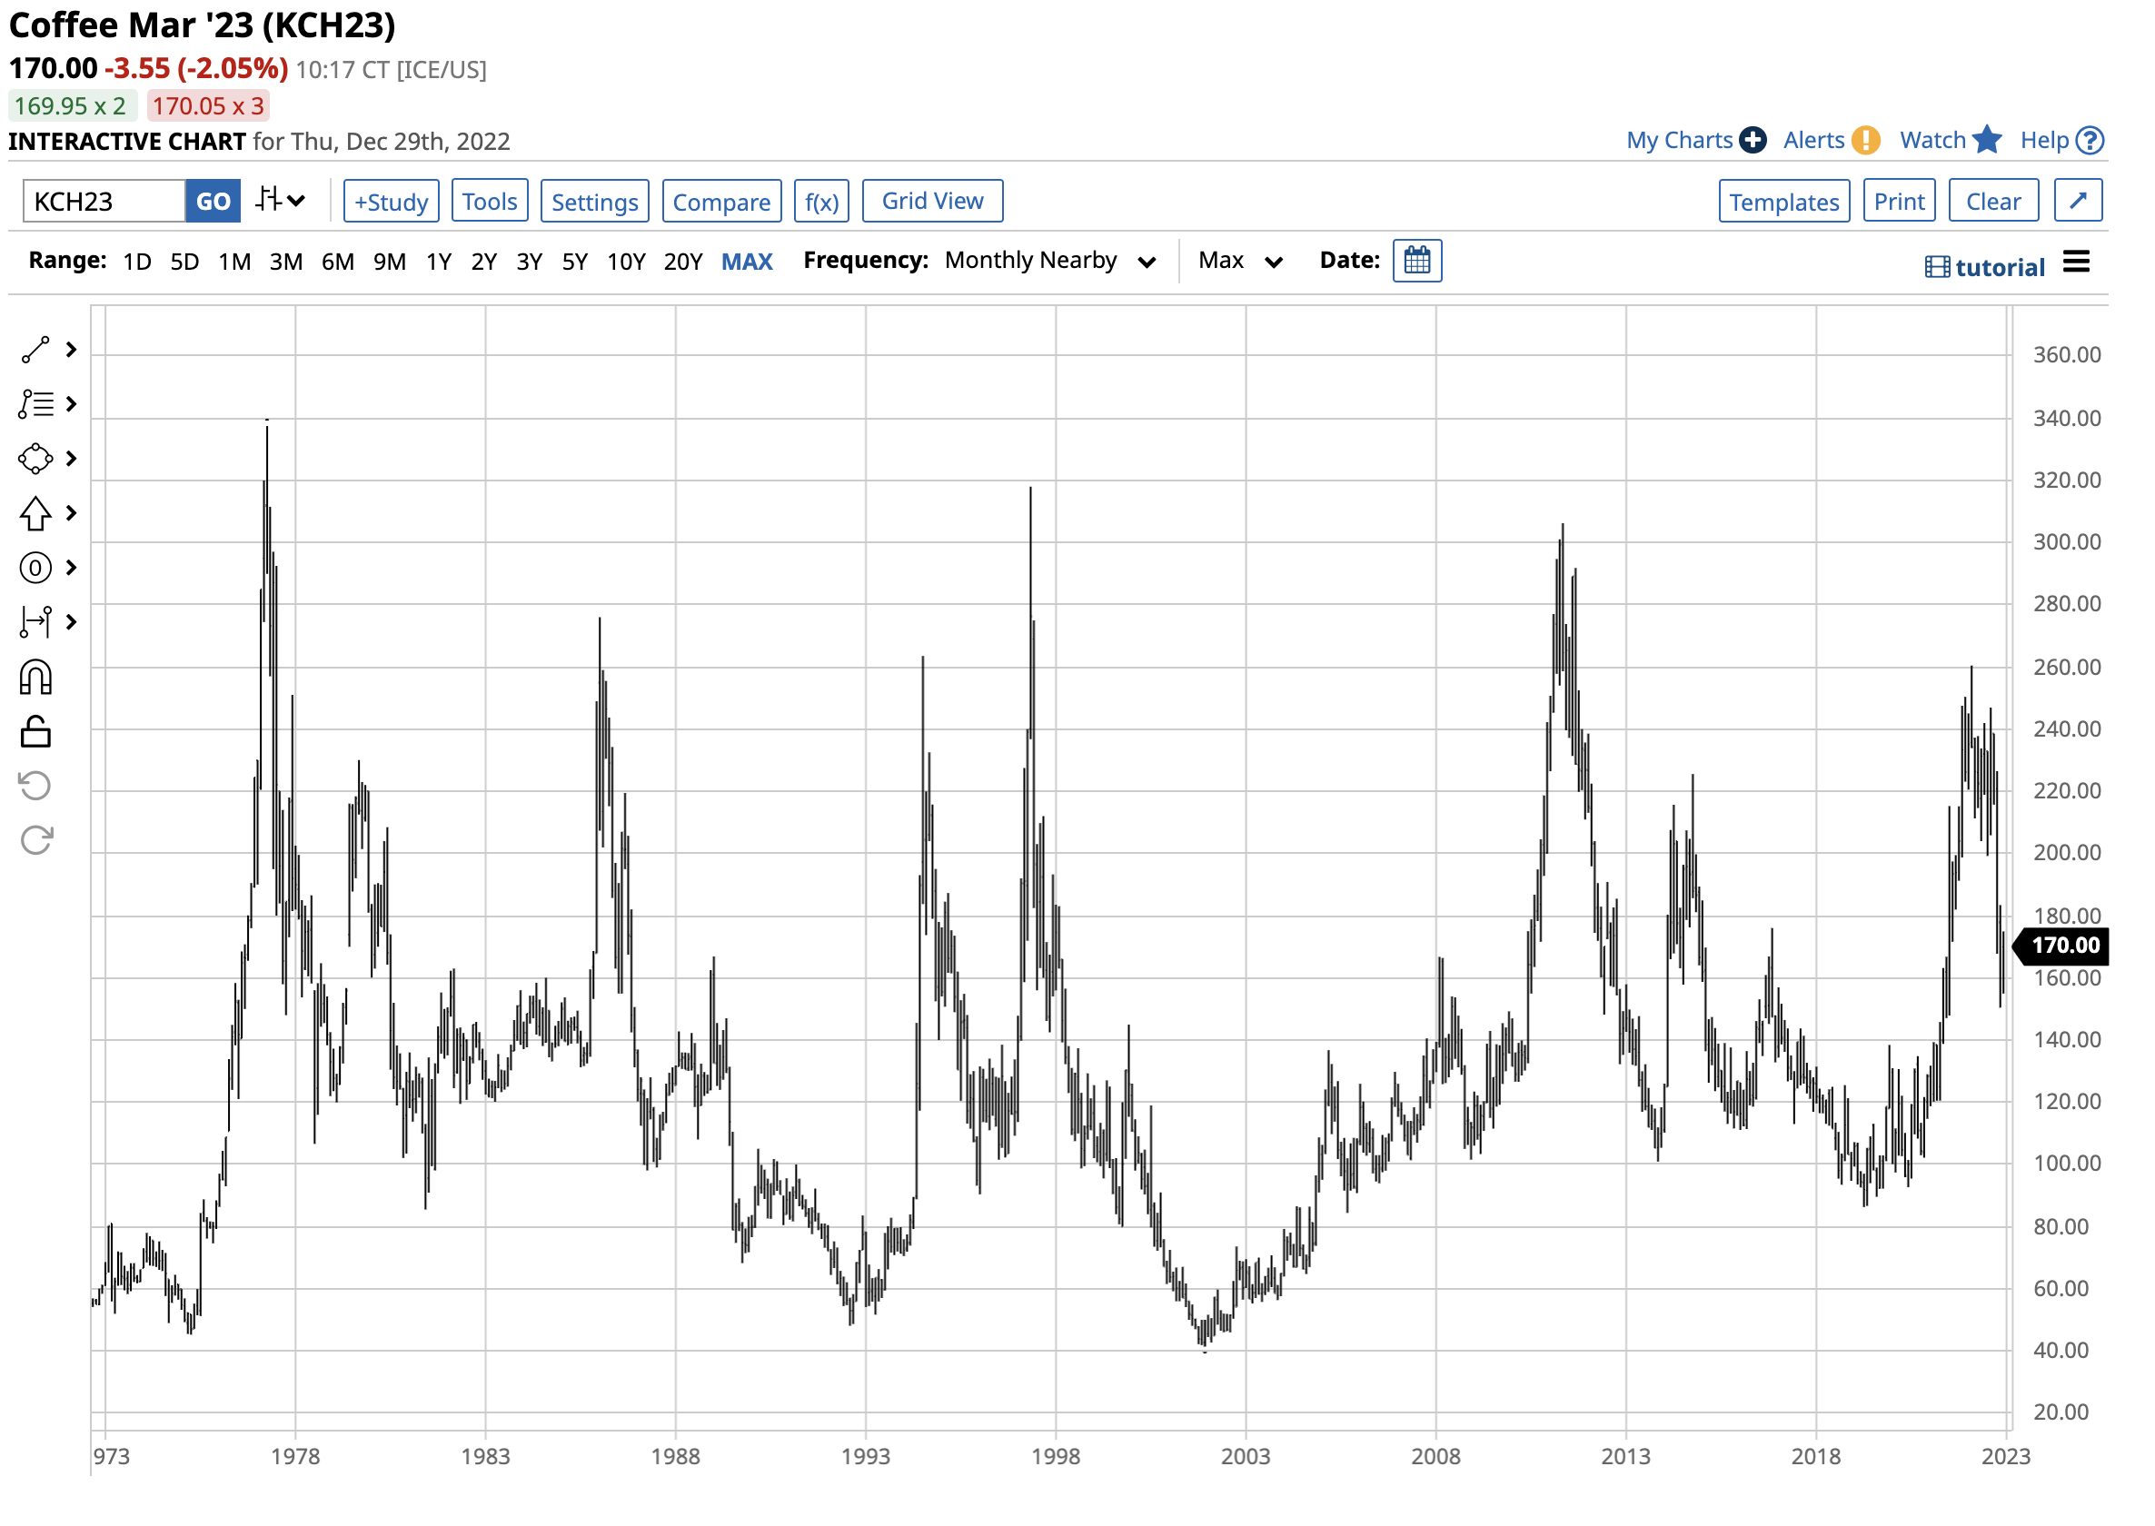This screenshot has height=1526, width=2155.
Task: Select the polygon shapes tool icon
Action: click(35, 460)
